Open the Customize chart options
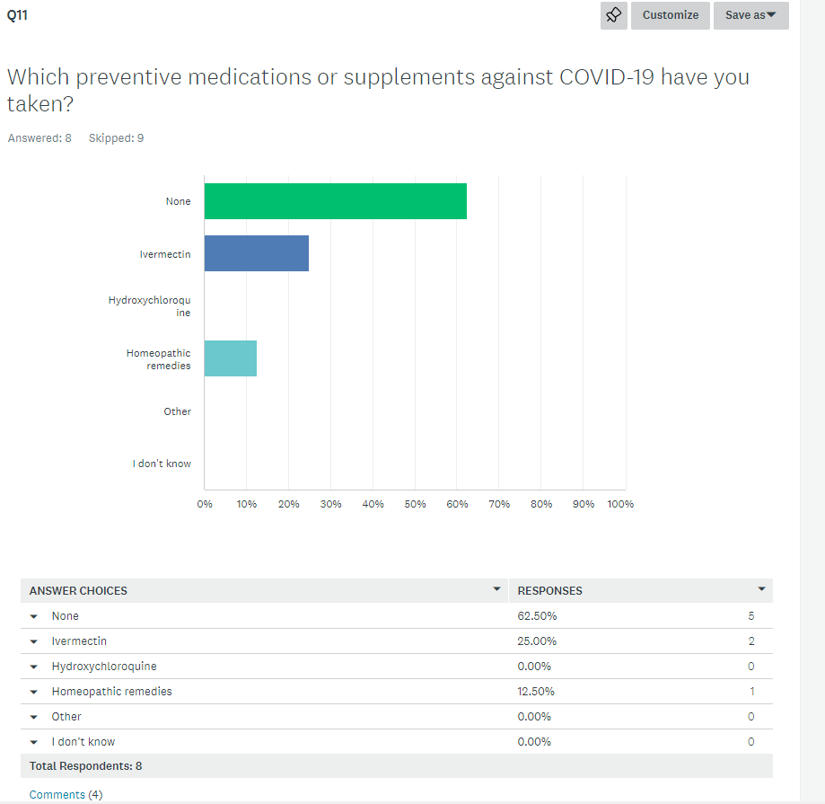 671,15
